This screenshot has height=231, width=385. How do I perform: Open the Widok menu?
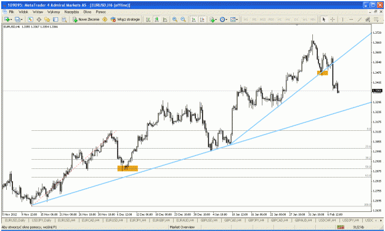(x=23, y=12)
